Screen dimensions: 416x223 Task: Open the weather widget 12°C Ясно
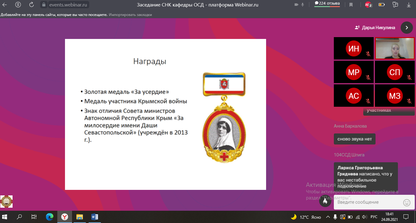pos(306,217)
